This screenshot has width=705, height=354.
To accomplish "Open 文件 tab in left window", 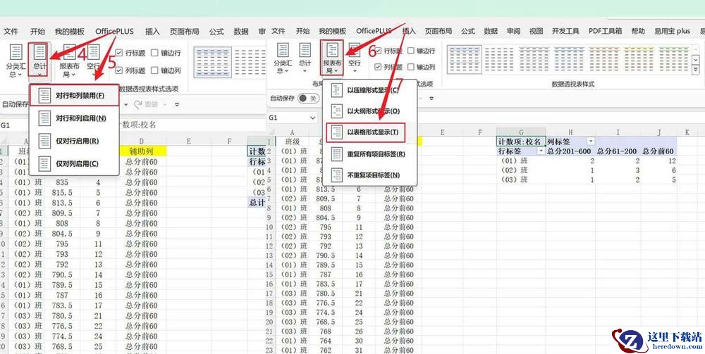I will [11, 32].
